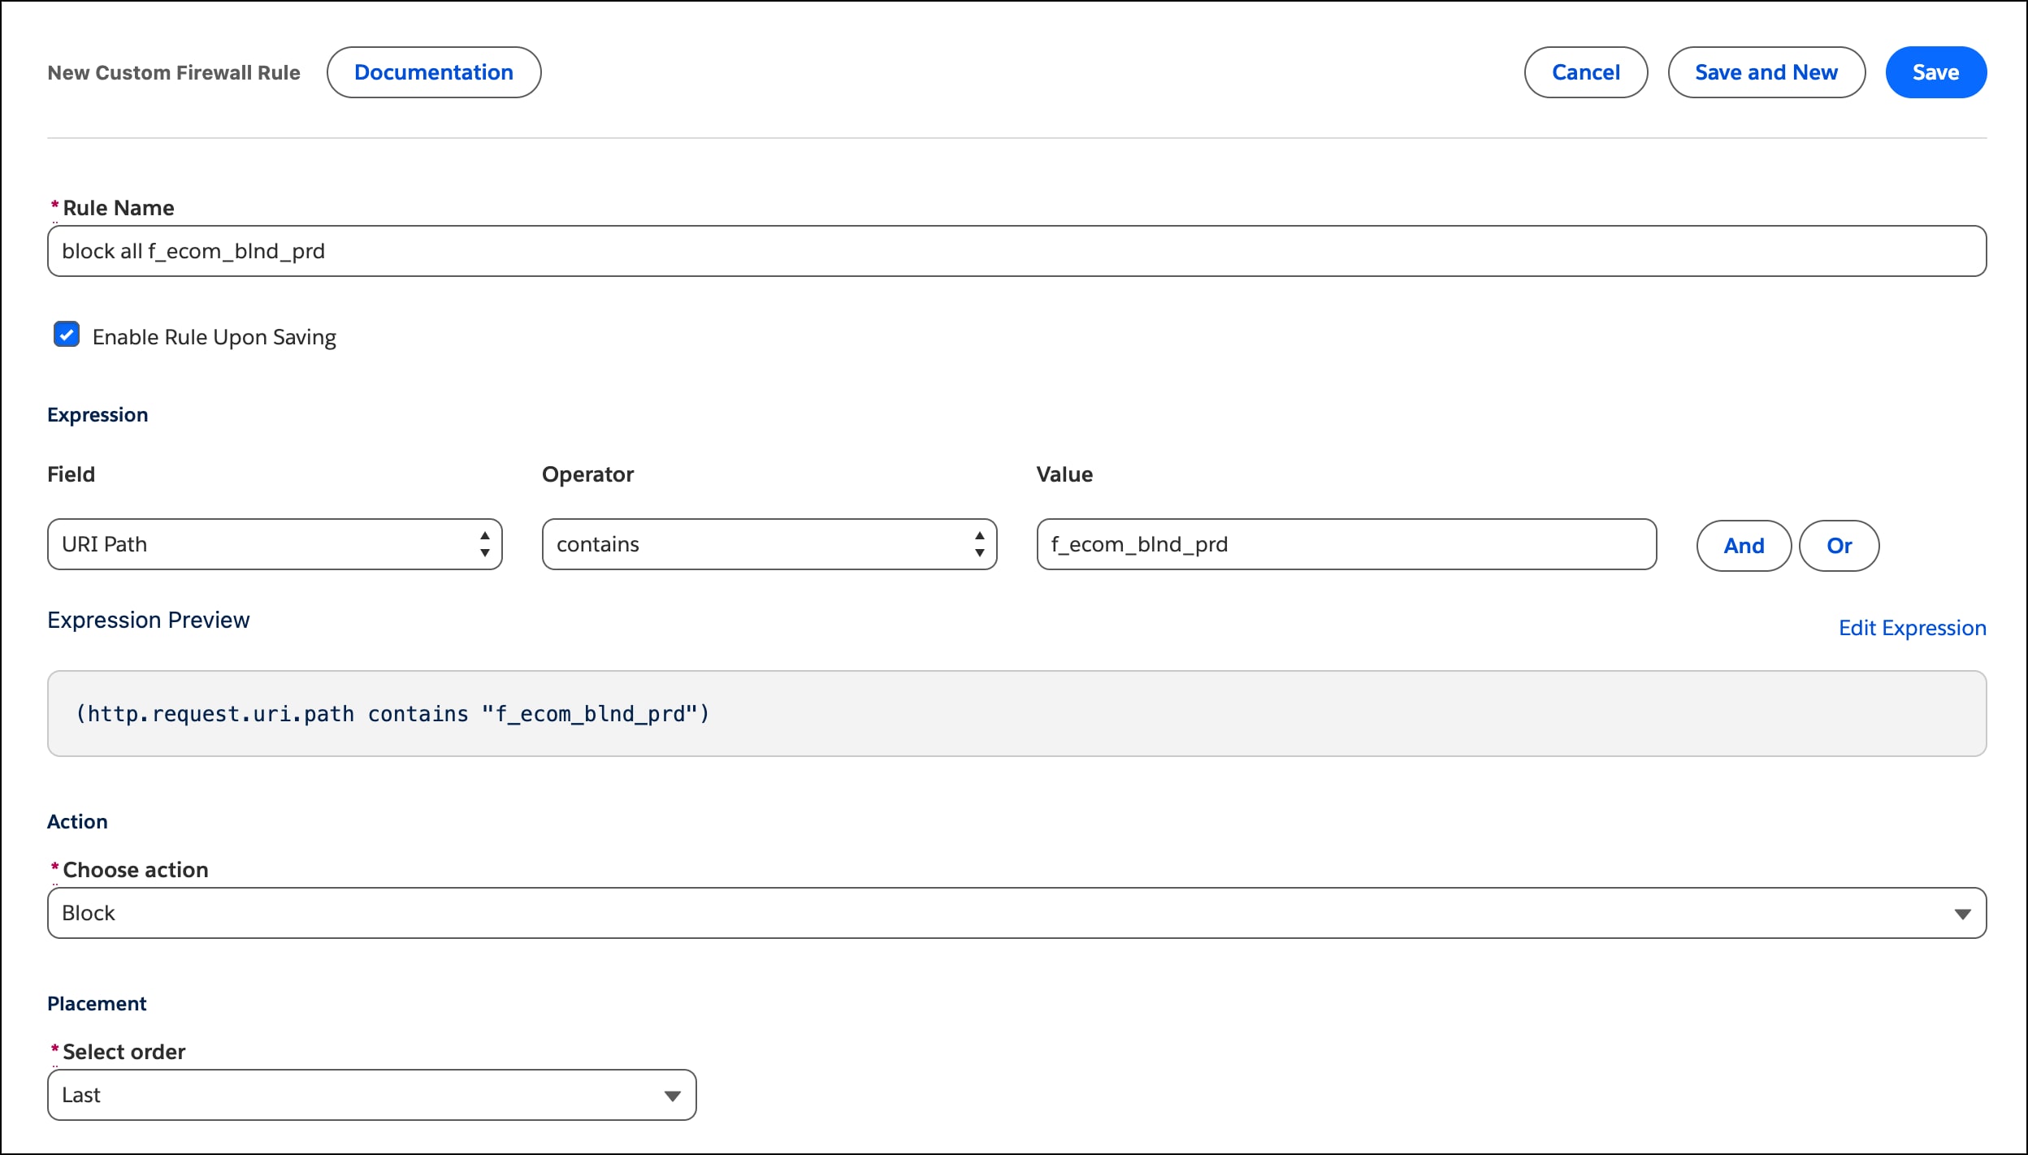Image resolution: width=2028 pixels, height=1155 pixels.
Task: Open the Select order Last dropdown
Action: click(x=371, y=1095)
